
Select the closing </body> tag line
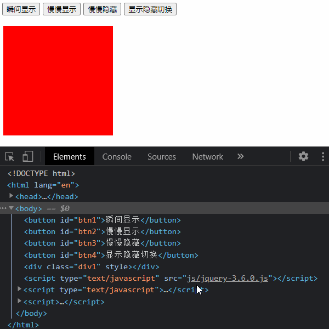31,313
